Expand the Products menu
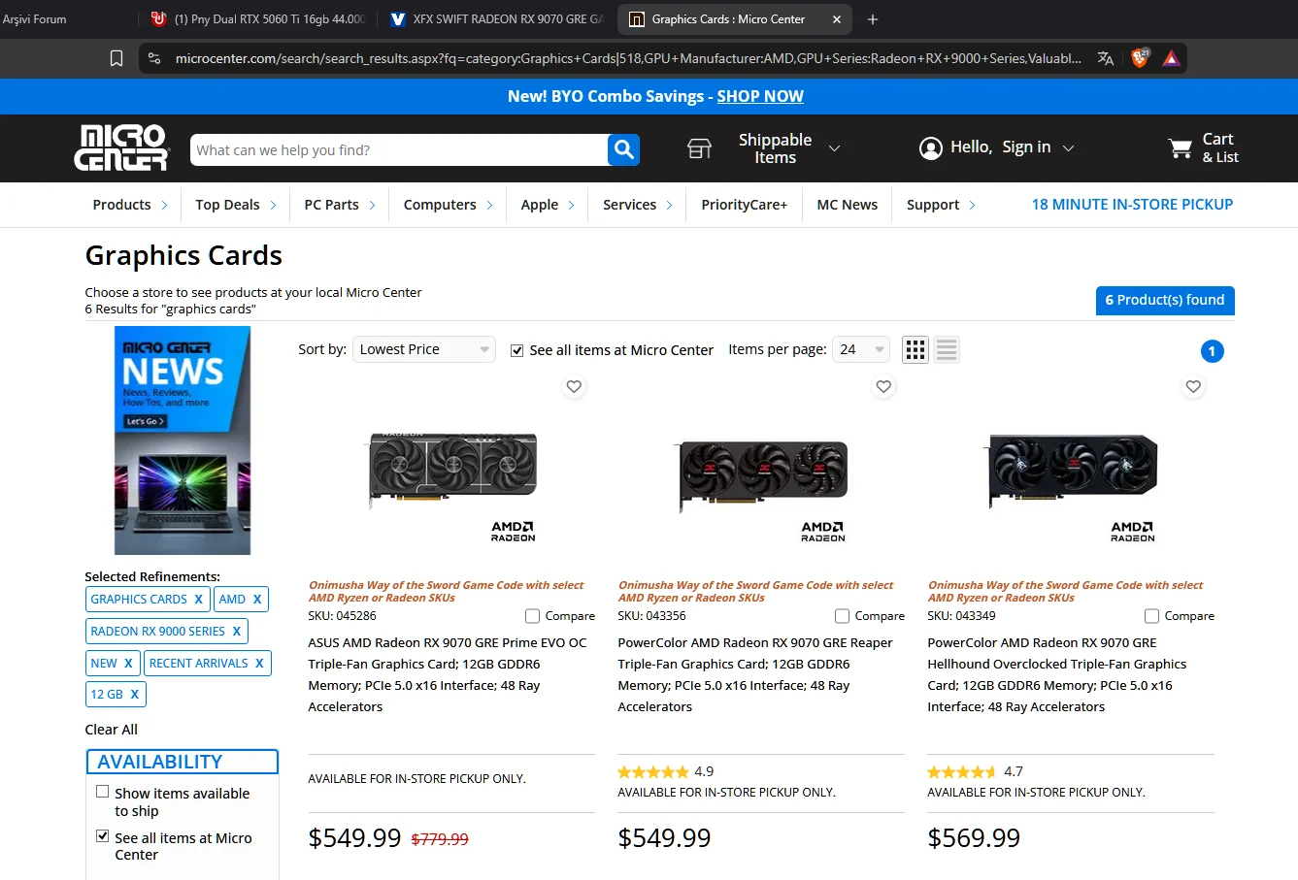The width and height of the screenshot is (1298, 880). pos(130,205)
